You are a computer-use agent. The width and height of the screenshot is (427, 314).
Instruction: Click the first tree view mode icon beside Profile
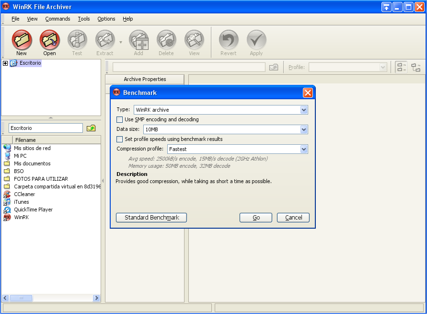401,67
